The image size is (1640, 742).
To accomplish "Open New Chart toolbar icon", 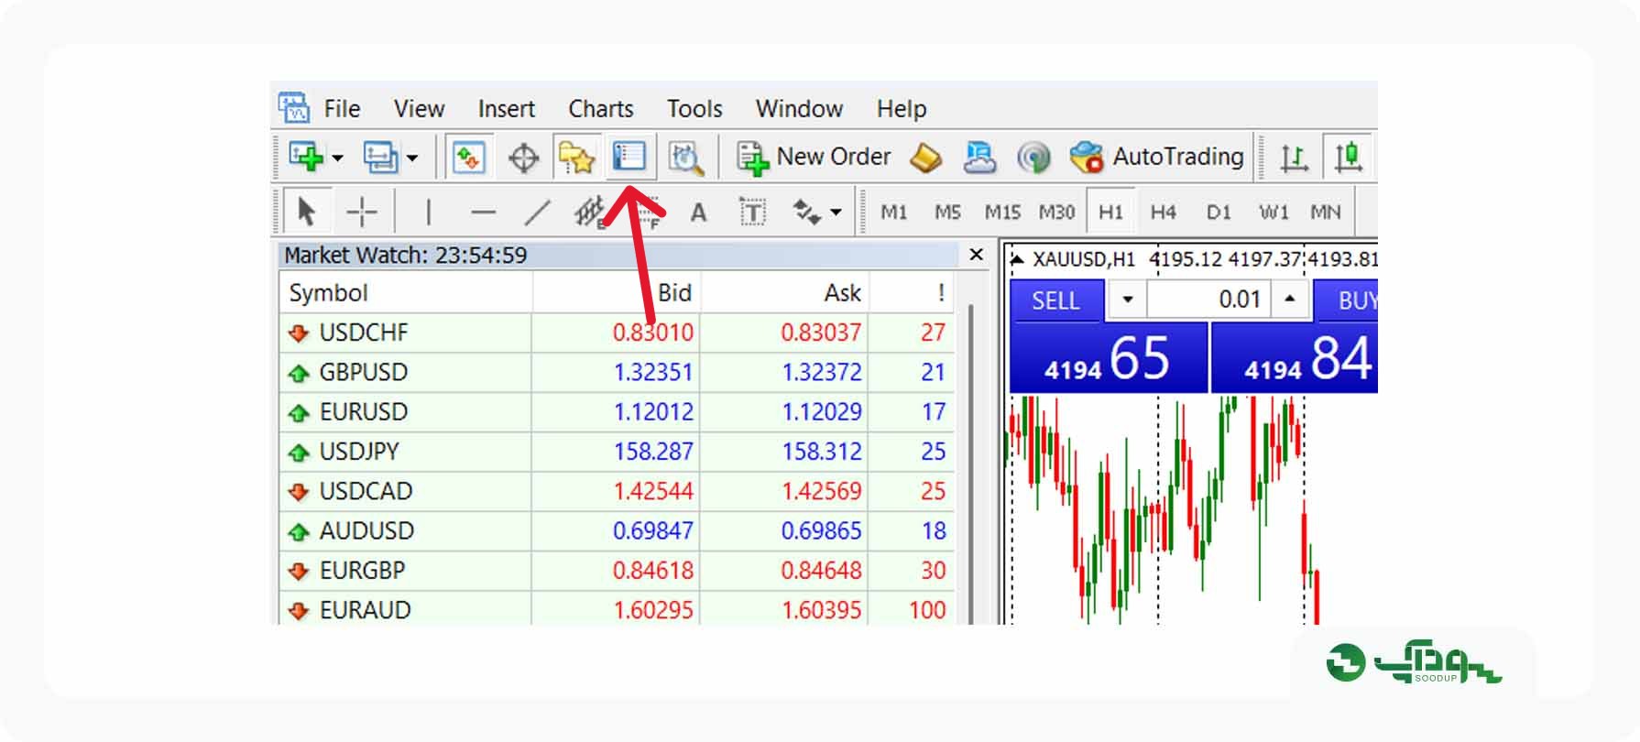I will point(307,157).
